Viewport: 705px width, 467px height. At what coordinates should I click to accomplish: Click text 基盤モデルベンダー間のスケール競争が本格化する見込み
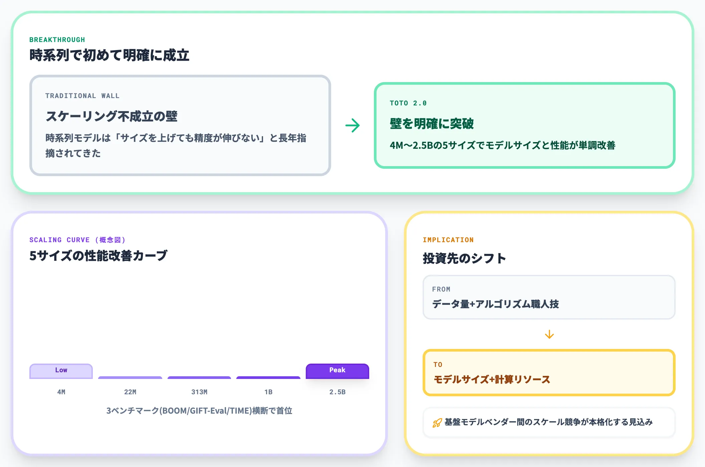point(548,422)
